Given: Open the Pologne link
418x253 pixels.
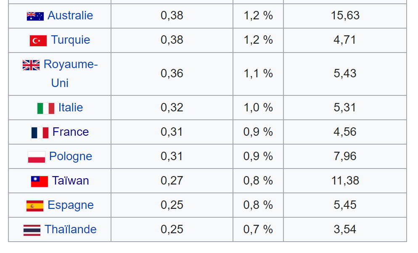Looking at the screenshot, I should [x=71, y=156].
